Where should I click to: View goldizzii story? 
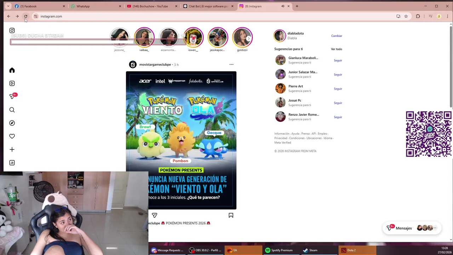point(242,37)
